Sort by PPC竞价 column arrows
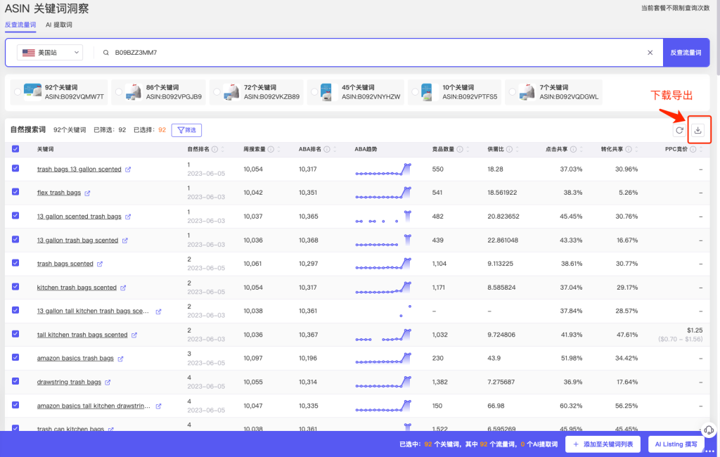This screenshot has height=457, width=720. click(701, 149)
